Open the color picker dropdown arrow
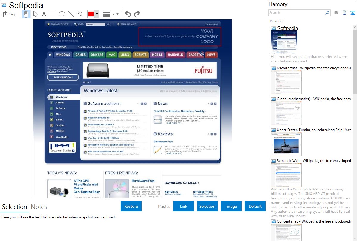The image size is (357, 241). (97, 14)
